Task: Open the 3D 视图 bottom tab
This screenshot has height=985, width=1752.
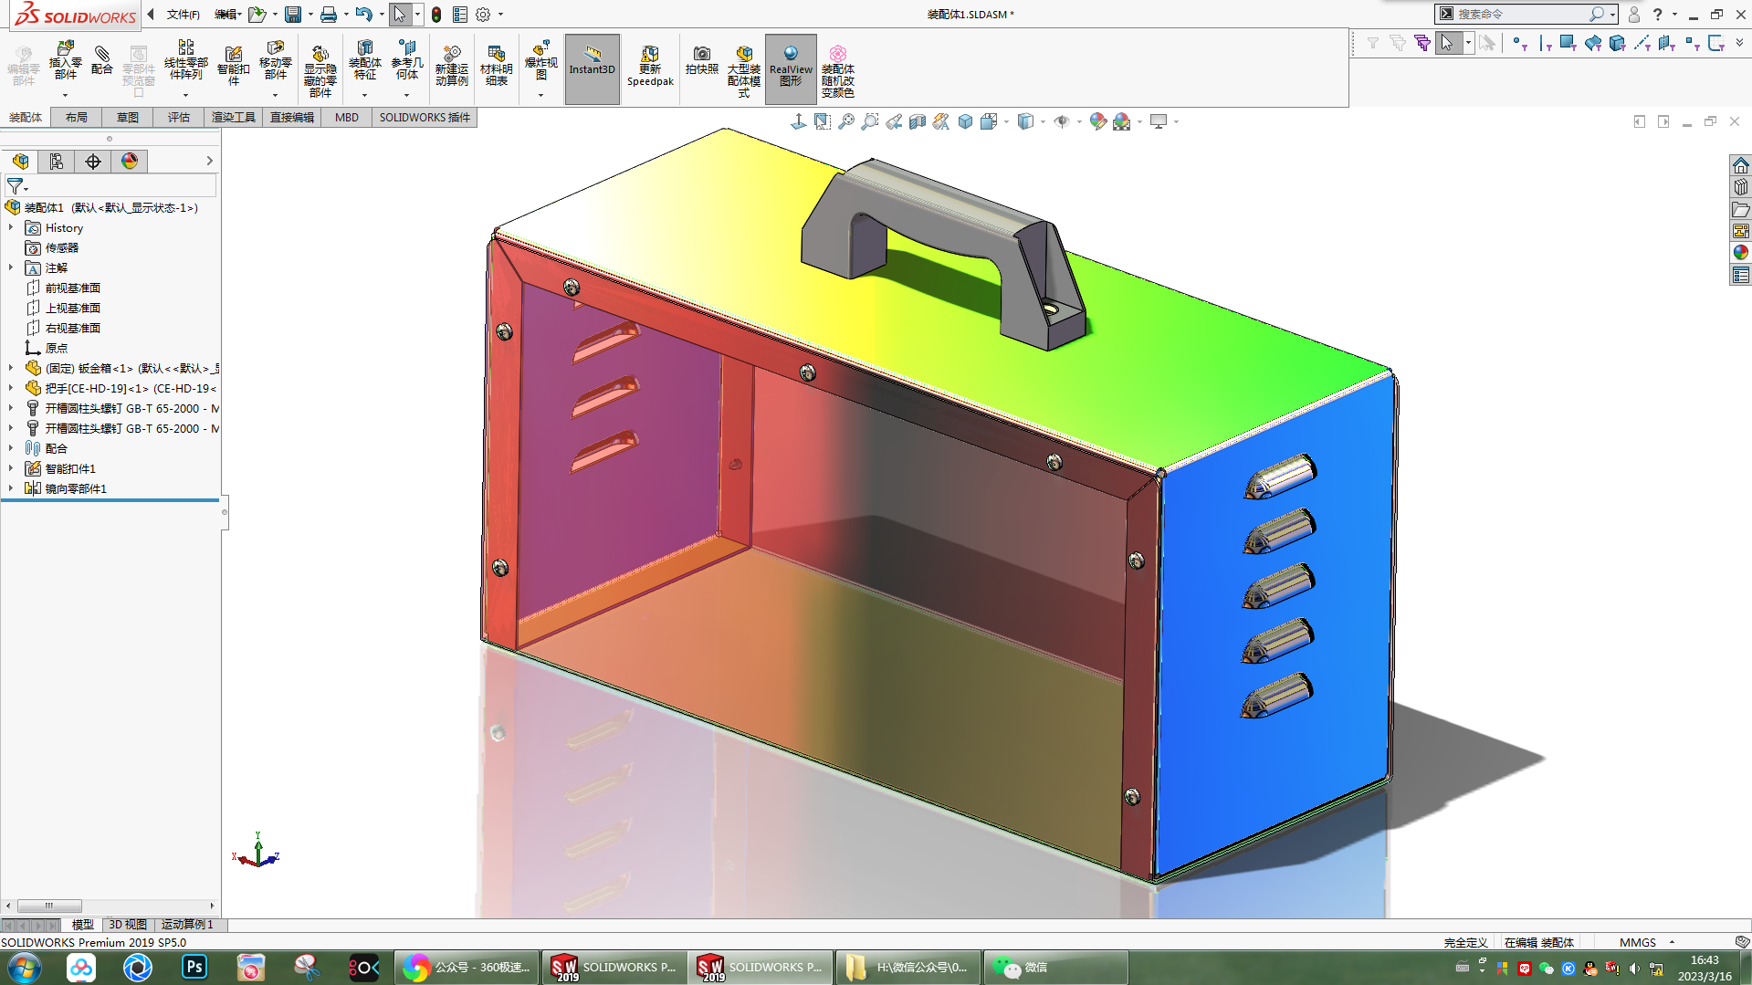Action: pos(128,925)
